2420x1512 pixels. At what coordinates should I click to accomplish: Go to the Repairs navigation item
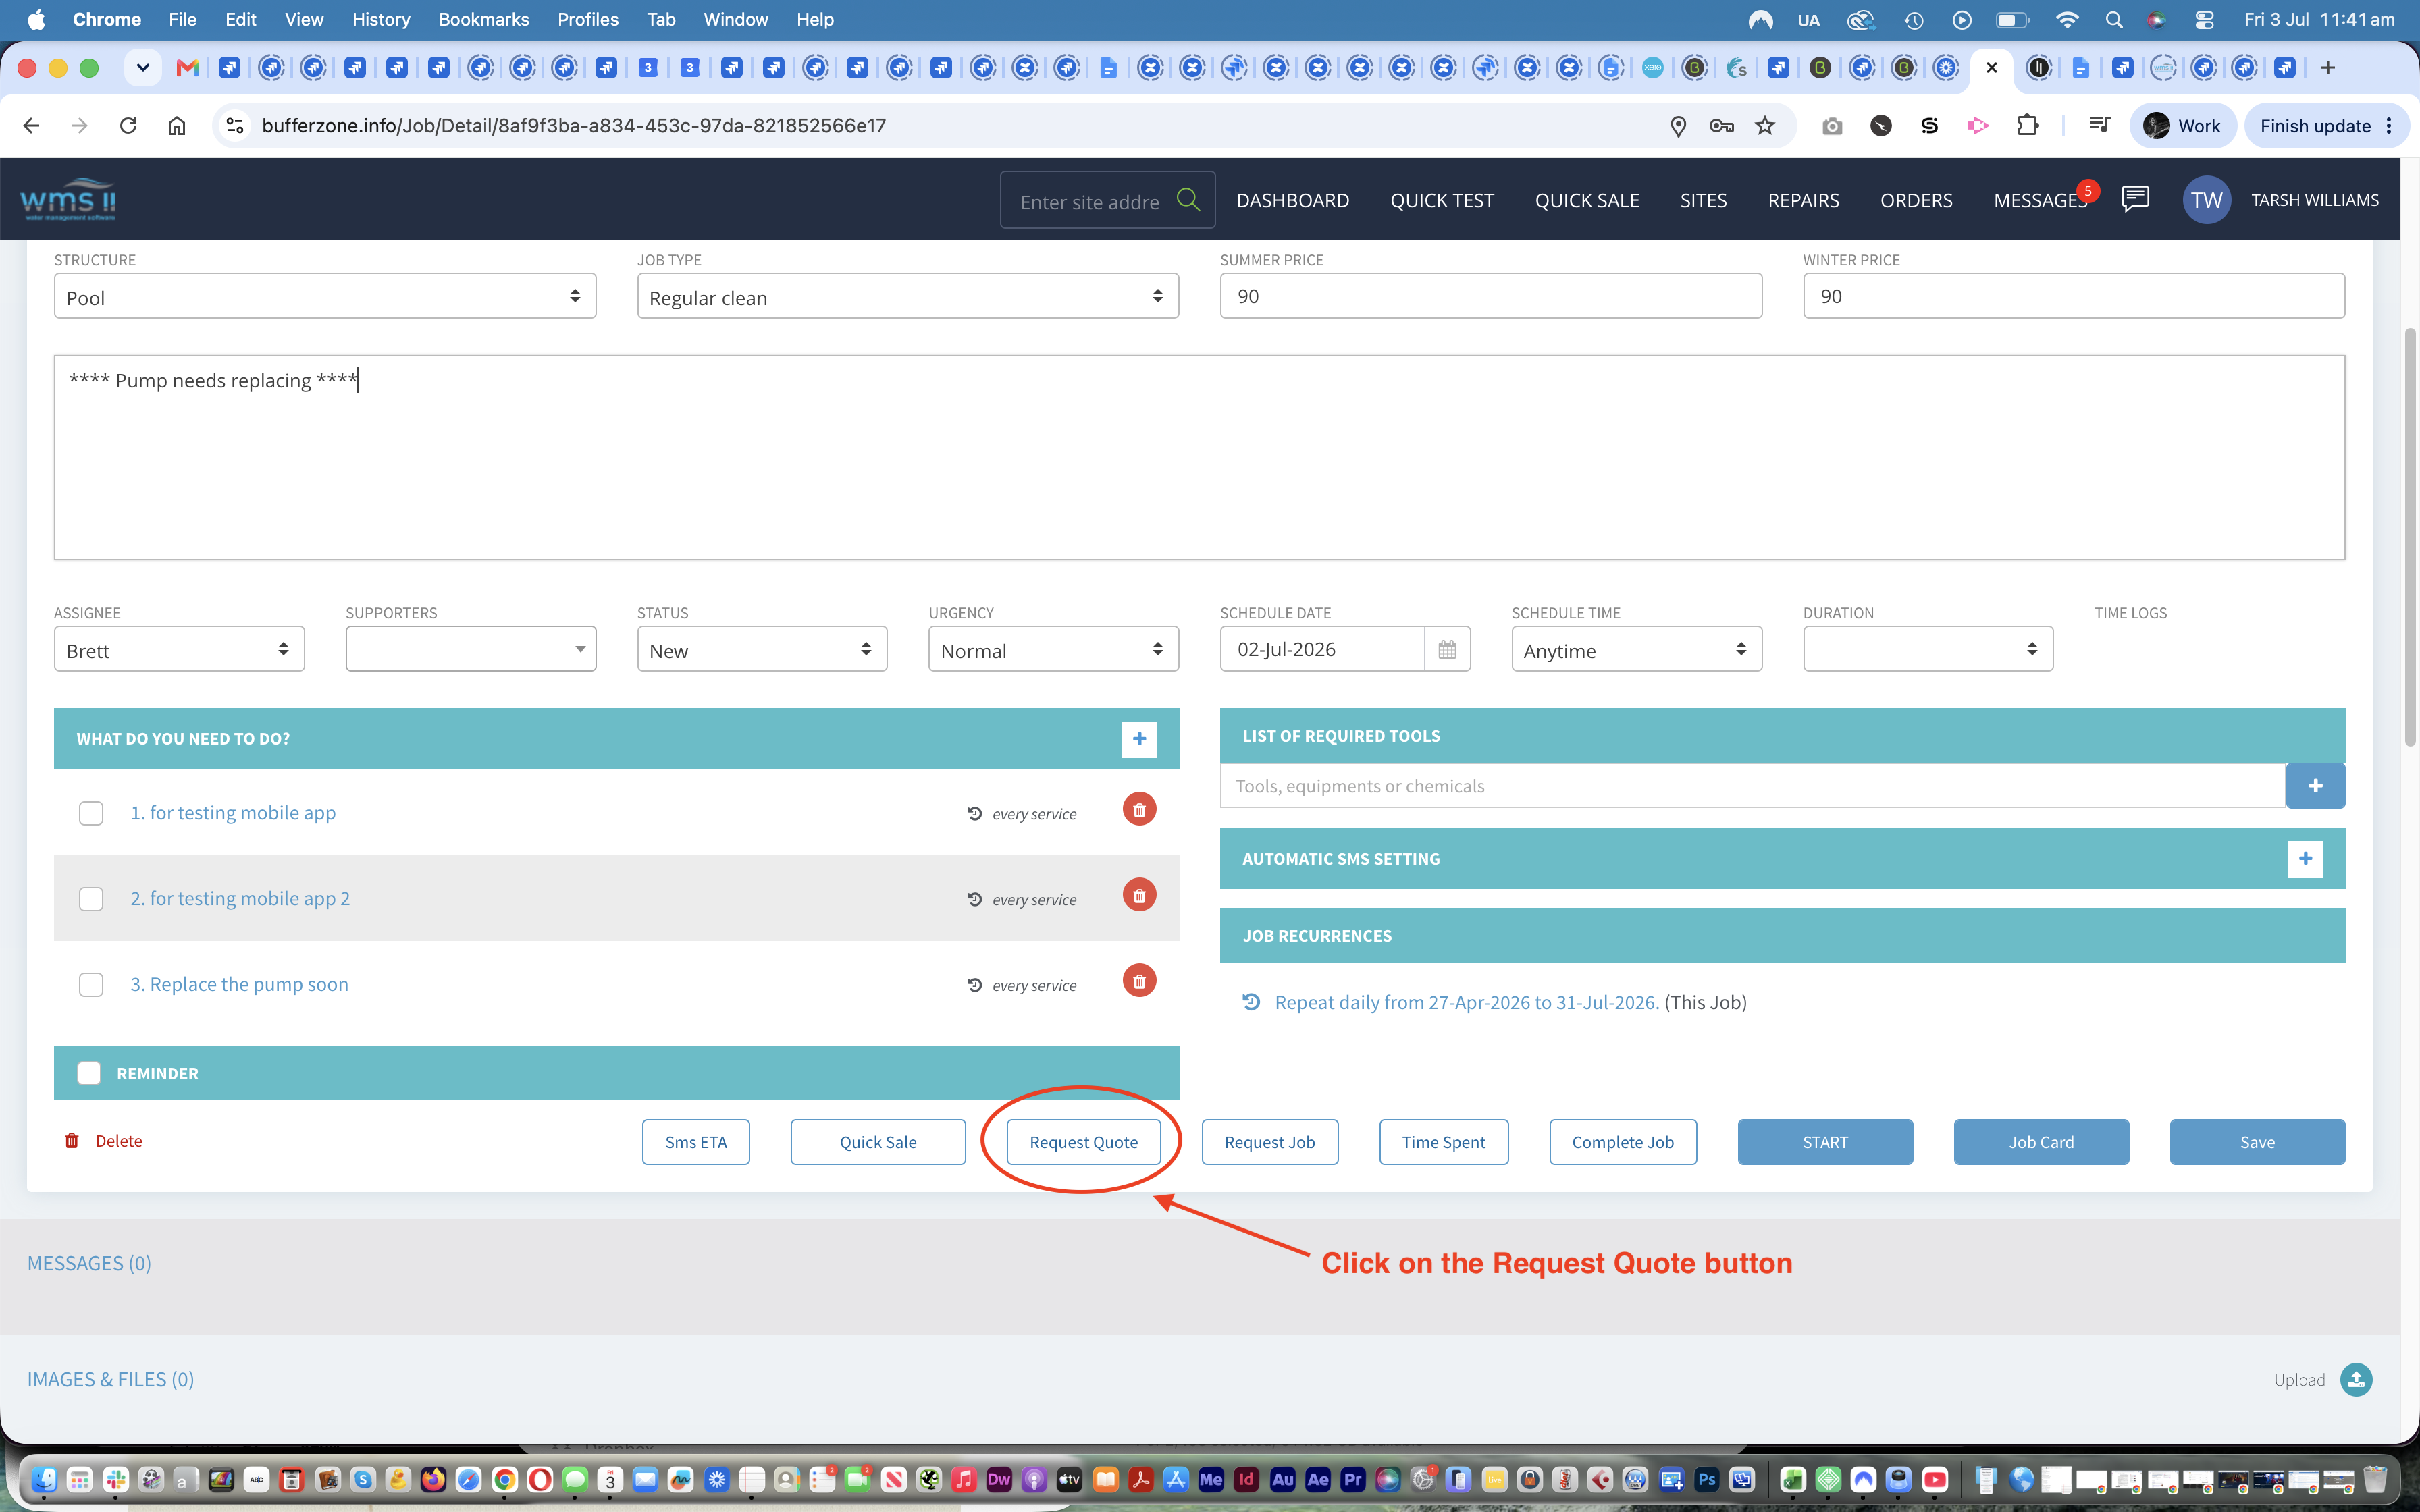point(1803,200)
